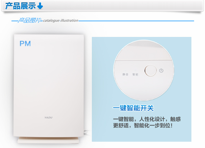Viewport: 205px width, 148px height.
Task: Click the catalogue illustration caption text
Action: click(x=61, y=21)
